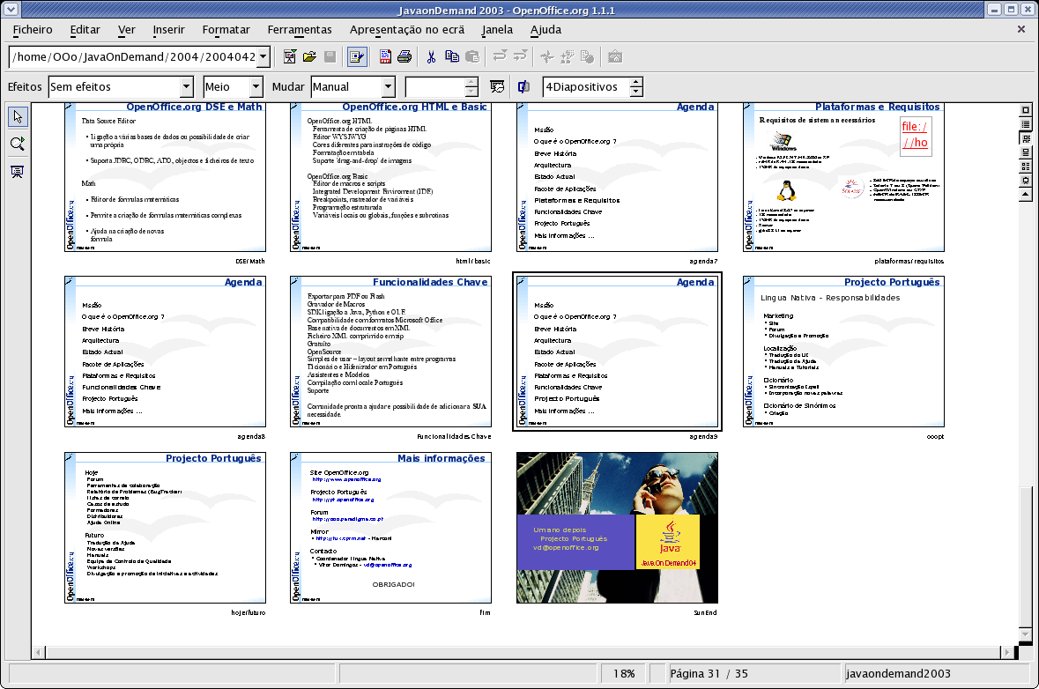
Task: Open file using the folder icon
Action: pyautogui.click(x=309, y=57)
